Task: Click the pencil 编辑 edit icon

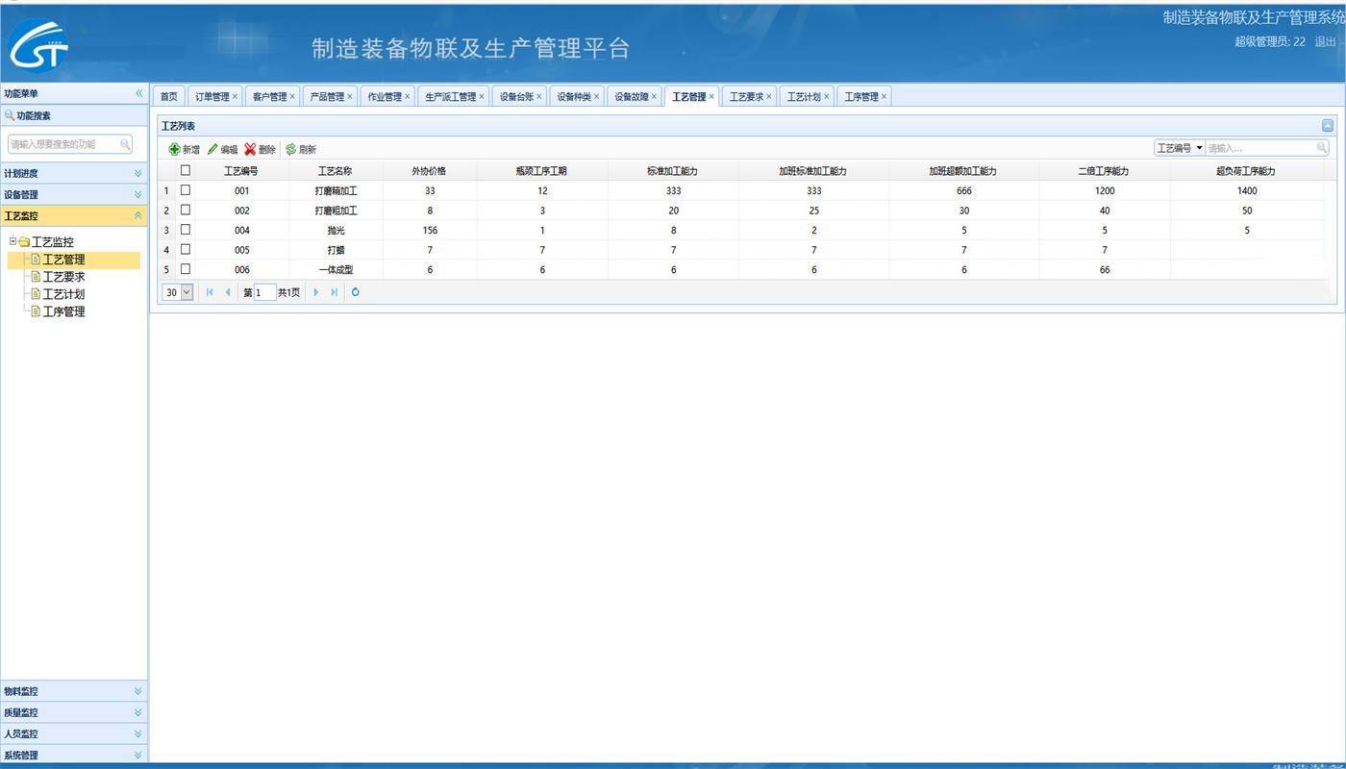Action: tap(212, 149)
